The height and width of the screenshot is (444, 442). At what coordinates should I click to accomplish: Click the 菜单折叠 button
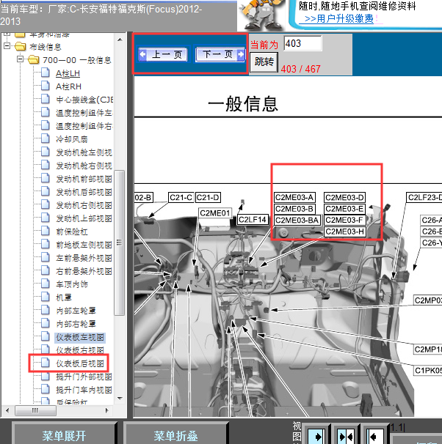[x=175, y=435]
